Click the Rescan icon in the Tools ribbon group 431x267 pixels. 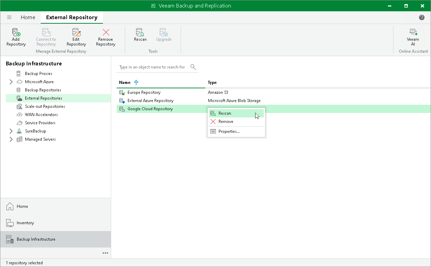140,32
